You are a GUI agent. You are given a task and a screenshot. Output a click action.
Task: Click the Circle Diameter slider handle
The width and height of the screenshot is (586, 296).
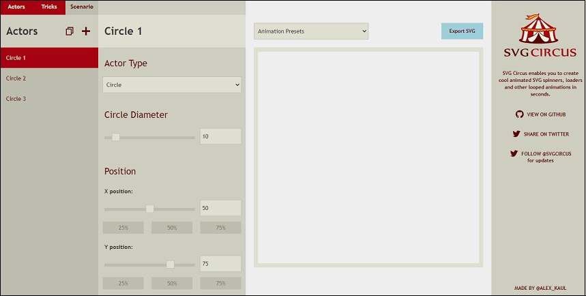point(116,137)
